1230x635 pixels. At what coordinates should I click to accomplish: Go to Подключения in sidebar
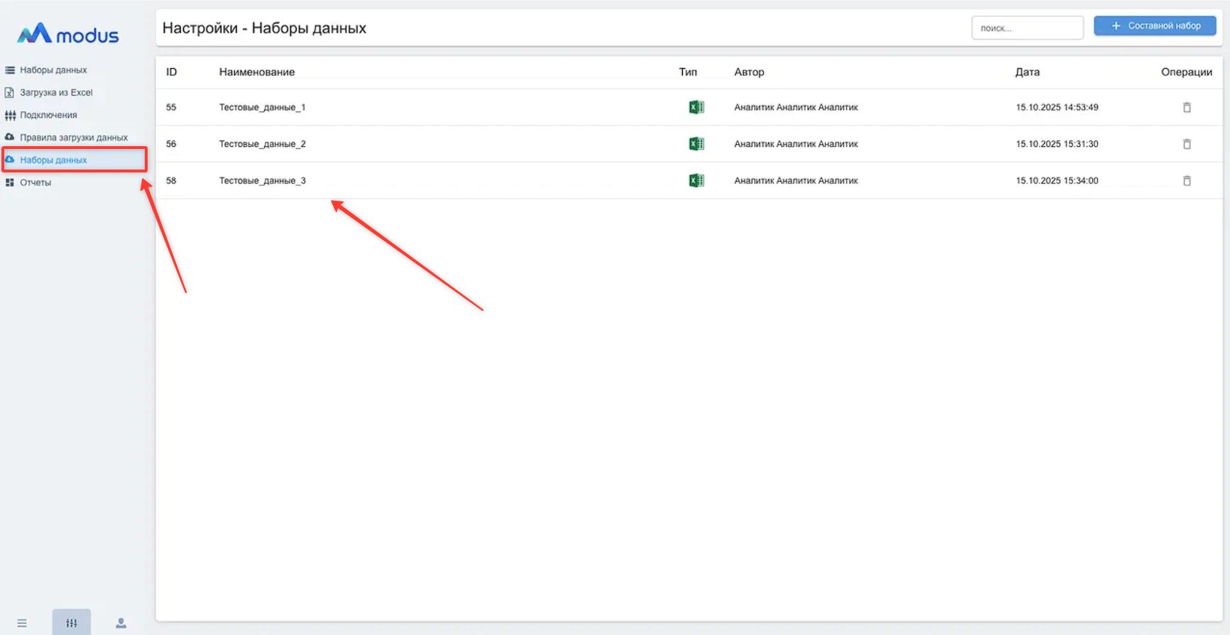coord(48,115)
